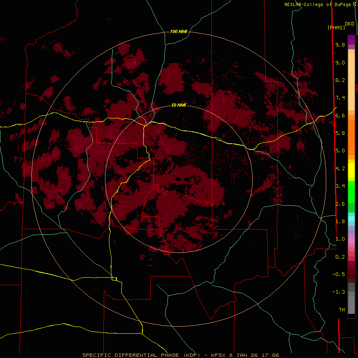Select the cyan color bar segment
This screenshot has width=358, height=358.
(x=351, y=219)
